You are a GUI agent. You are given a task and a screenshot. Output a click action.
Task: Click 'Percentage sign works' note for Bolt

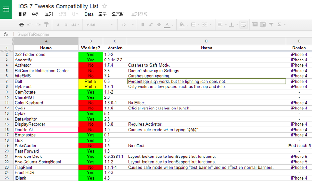206,81
